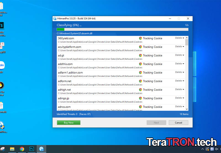The image size is (221, 153).
Task: Select the addthis.com entry
Action: tap(121, 66)
